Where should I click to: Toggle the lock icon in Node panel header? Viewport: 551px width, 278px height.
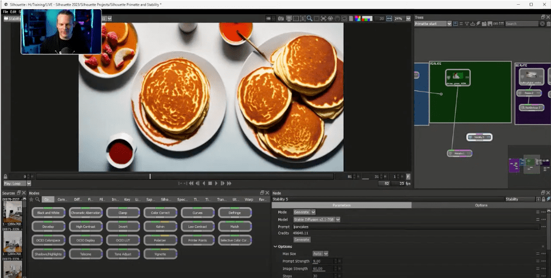pos(544,199)
